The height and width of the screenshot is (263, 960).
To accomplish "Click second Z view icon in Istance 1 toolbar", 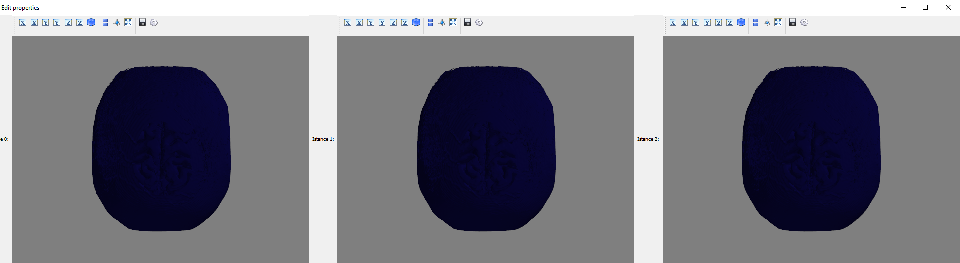I will click(x=405, y=22).
